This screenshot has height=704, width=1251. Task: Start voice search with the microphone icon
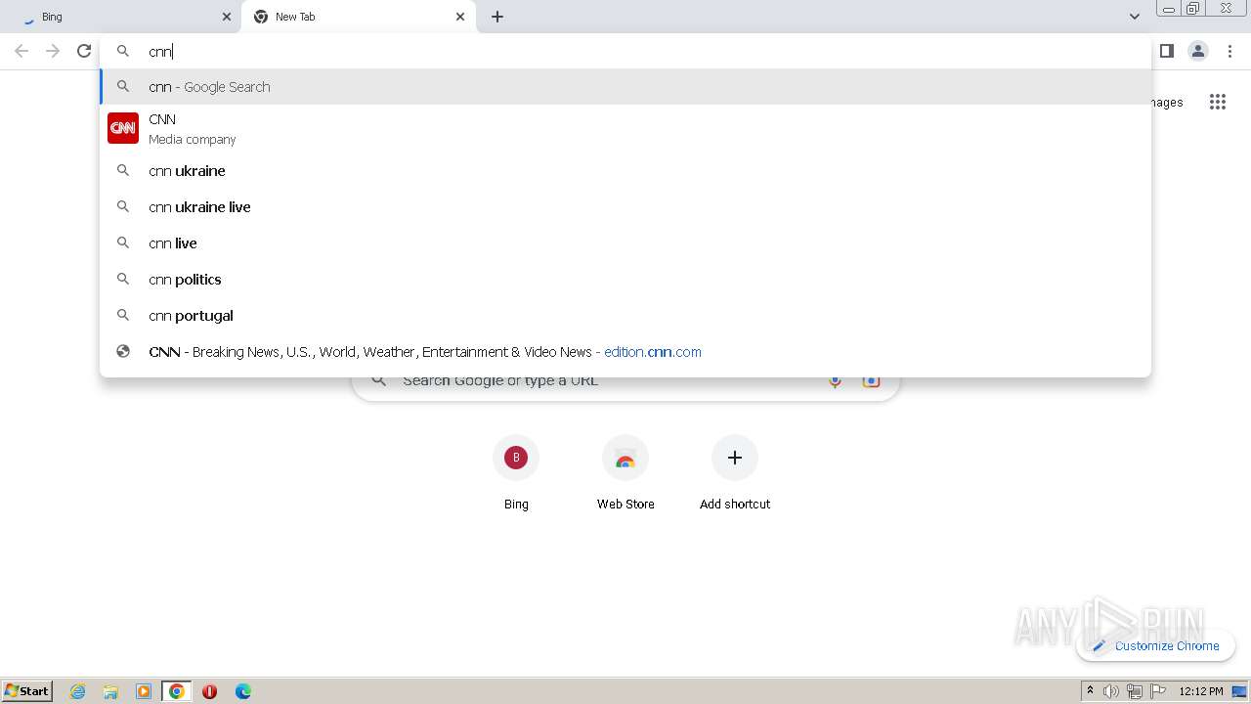(x=835, y=381)
